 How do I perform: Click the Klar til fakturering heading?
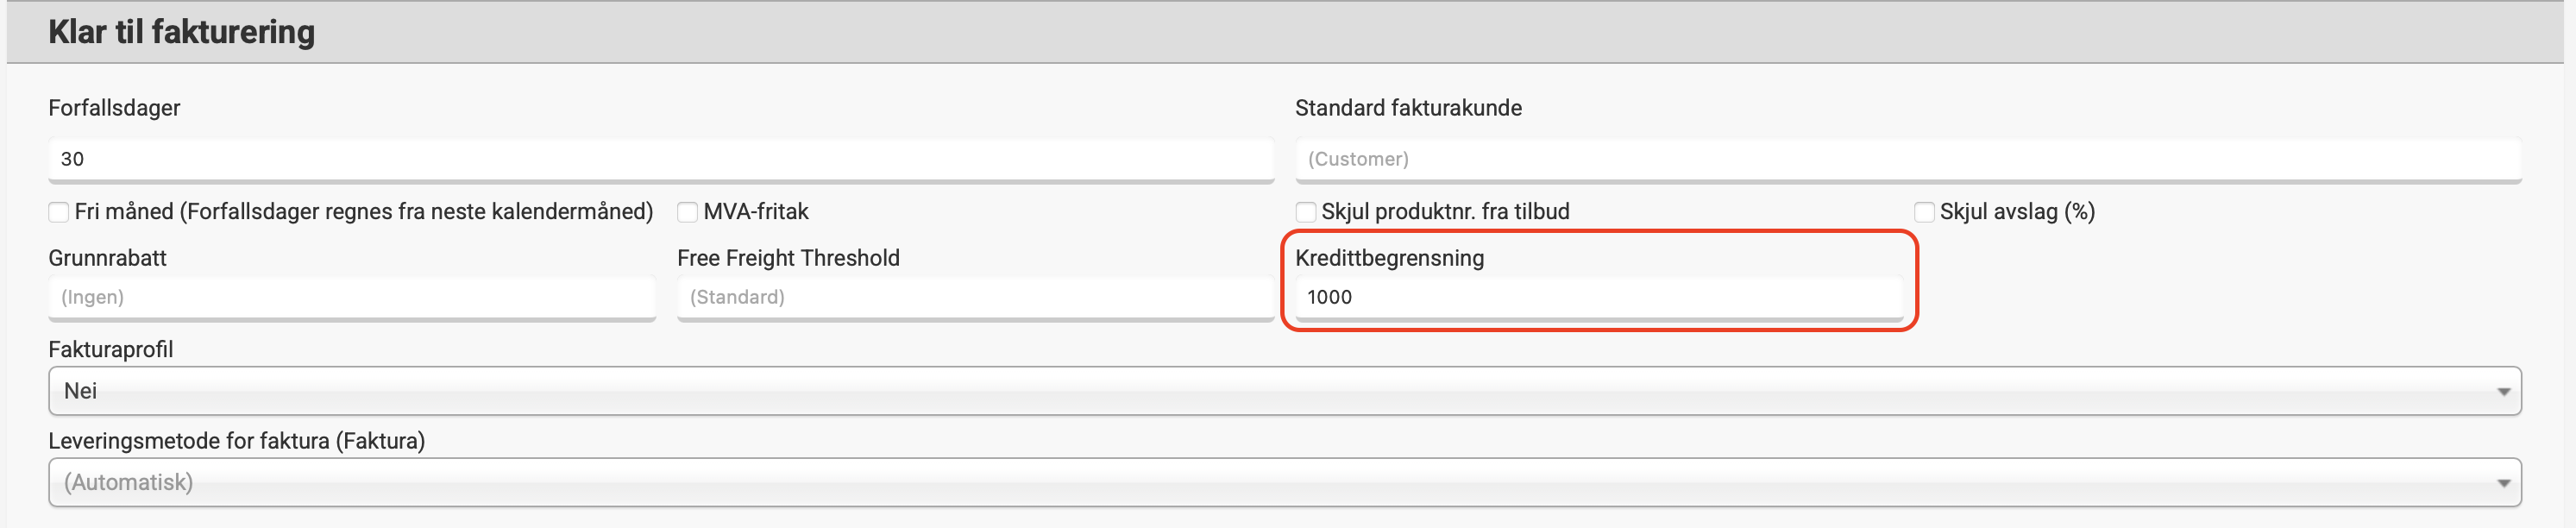(181, 32)
